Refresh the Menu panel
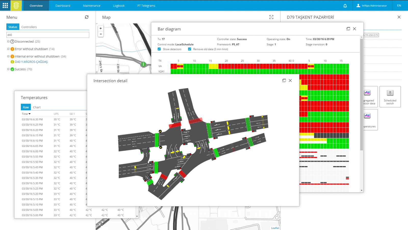 point(87,17)
